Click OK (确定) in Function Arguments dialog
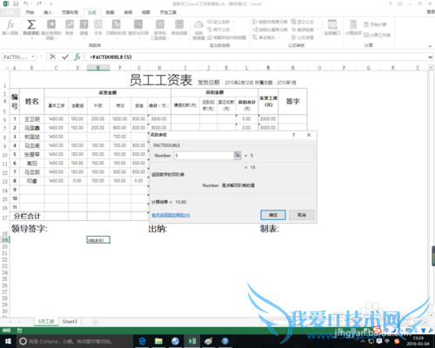 coord(273,215)
